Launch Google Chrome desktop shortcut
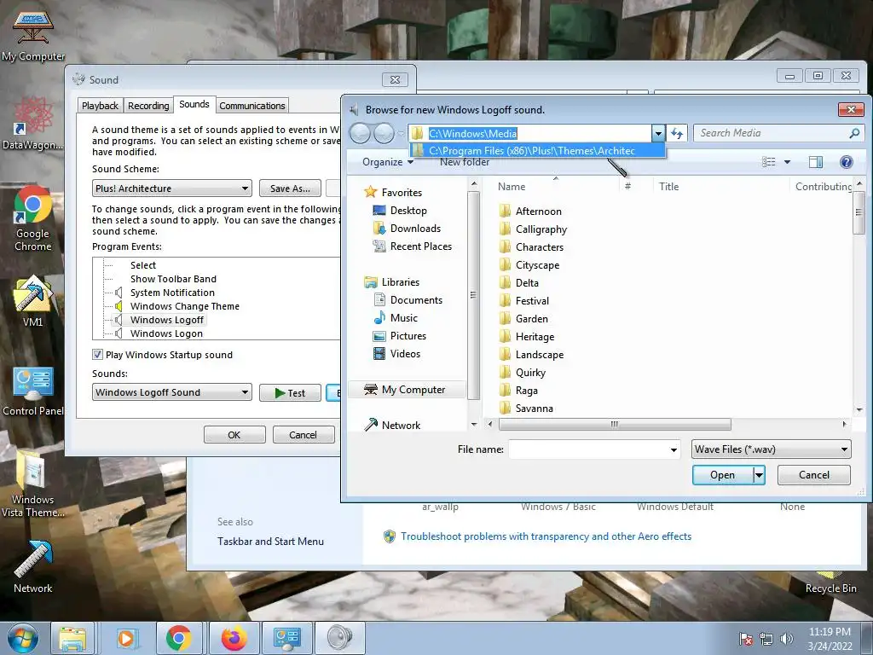 coord(33,218)
